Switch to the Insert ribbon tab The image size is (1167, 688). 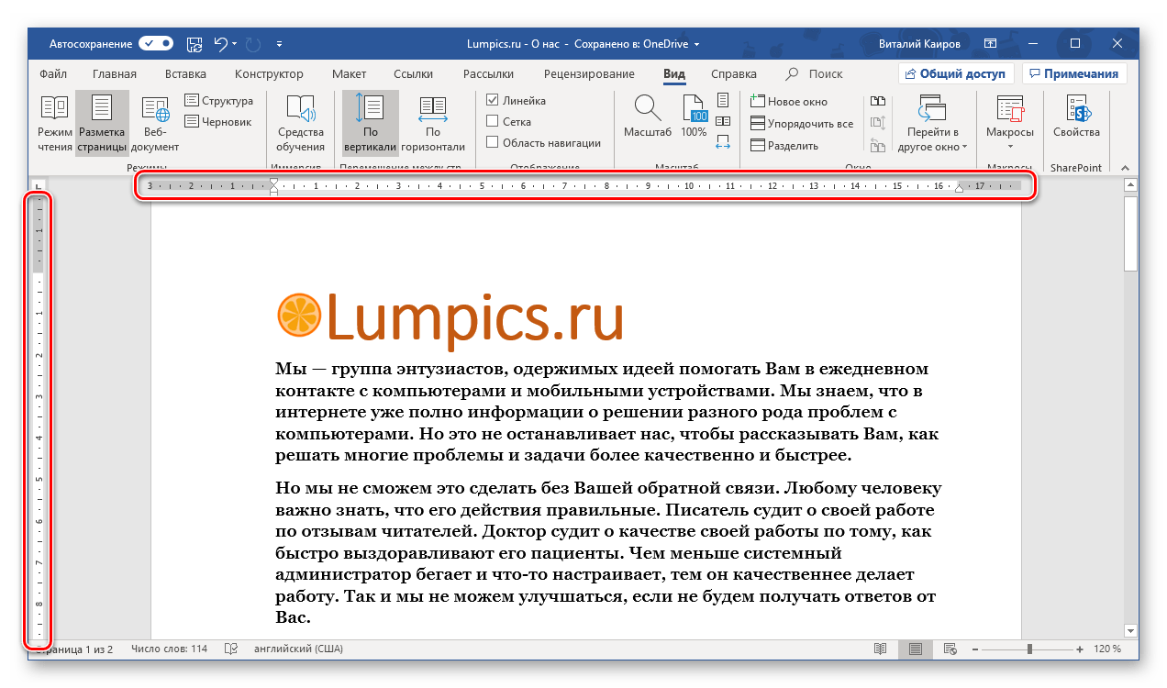tap(185, 74)
